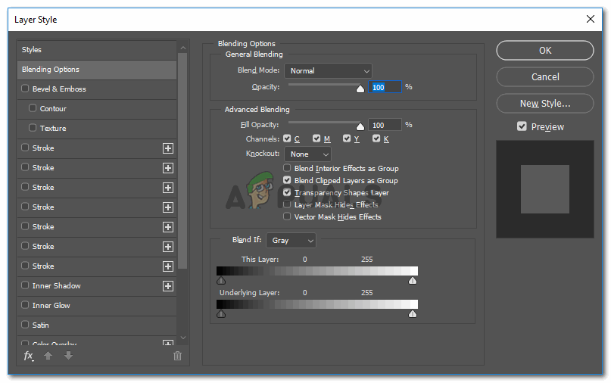
Task: Click the black handle under This Layer gradient
Action: click(221, 281)
